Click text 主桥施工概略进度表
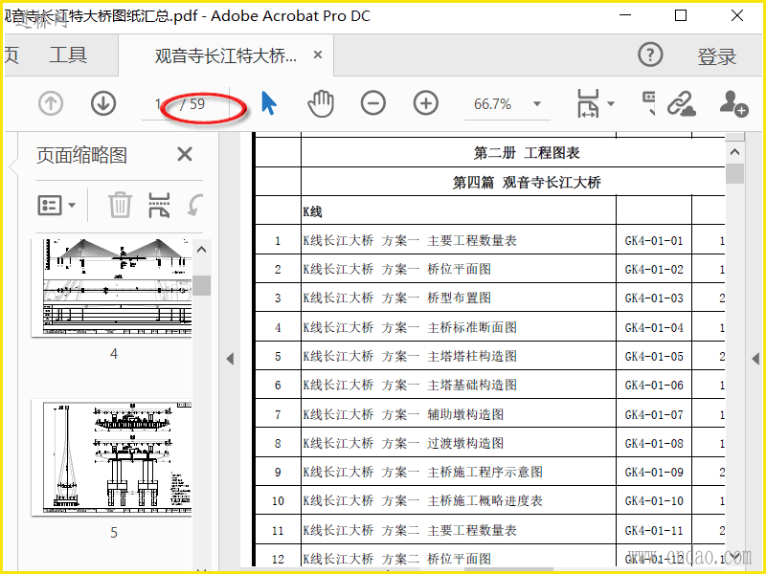 pyautogui.click(x=484, y=500)
